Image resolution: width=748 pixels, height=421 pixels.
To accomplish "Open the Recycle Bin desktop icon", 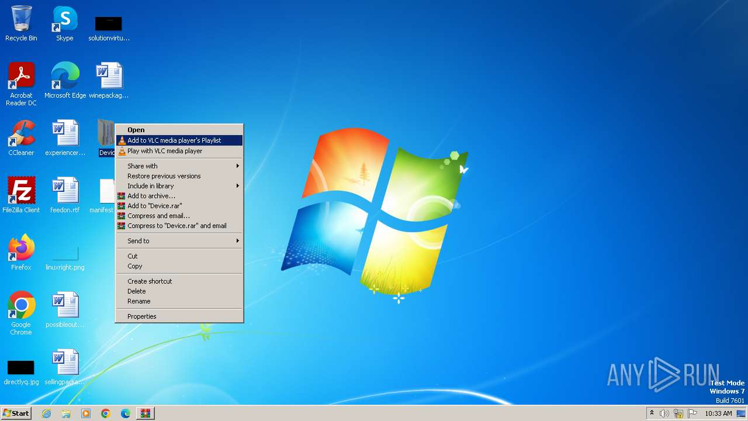I will tap(21, 23).
